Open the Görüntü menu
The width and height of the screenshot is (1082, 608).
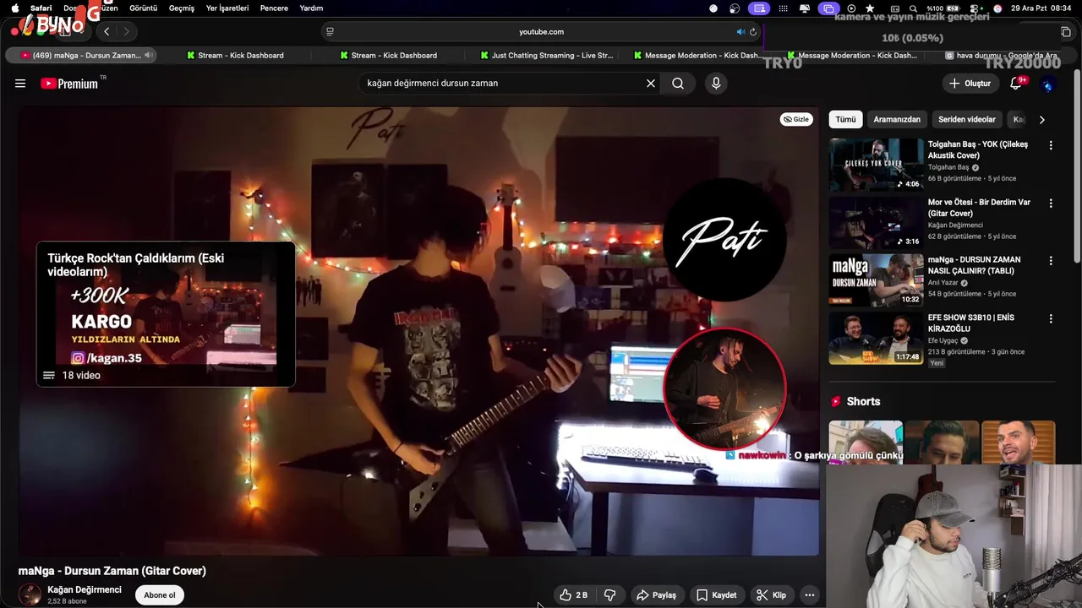tap(143, 8)
